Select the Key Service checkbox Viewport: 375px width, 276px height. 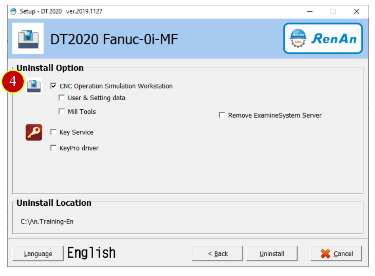(53, 132)
